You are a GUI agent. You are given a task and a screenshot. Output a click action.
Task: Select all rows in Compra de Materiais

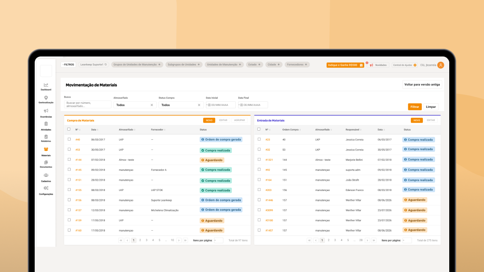point(69,129)
